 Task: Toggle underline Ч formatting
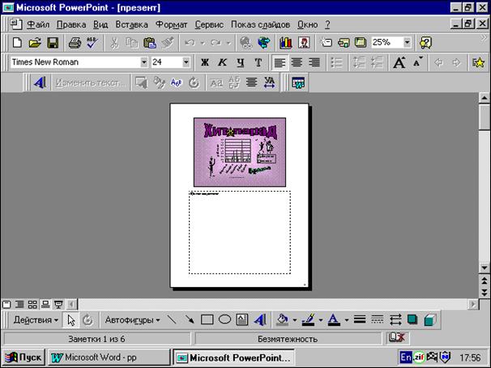[x=240, y=62]
